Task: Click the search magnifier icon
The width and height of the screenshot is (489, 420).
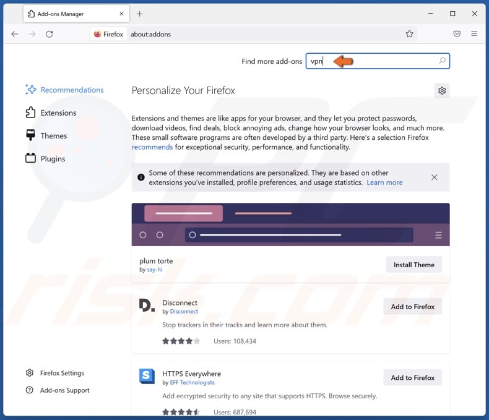Action: (x=442, y=61)
